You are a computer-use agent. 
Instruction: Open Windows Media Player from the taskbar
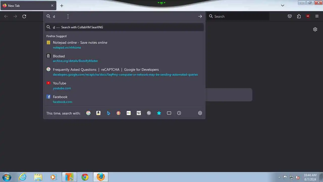point(53,177)
